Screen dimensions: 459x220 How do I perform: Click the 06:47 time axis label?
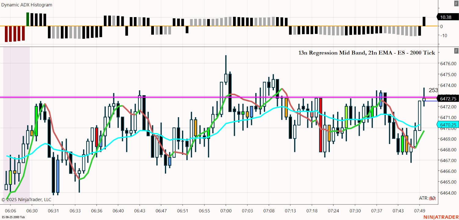click(161, 211)
